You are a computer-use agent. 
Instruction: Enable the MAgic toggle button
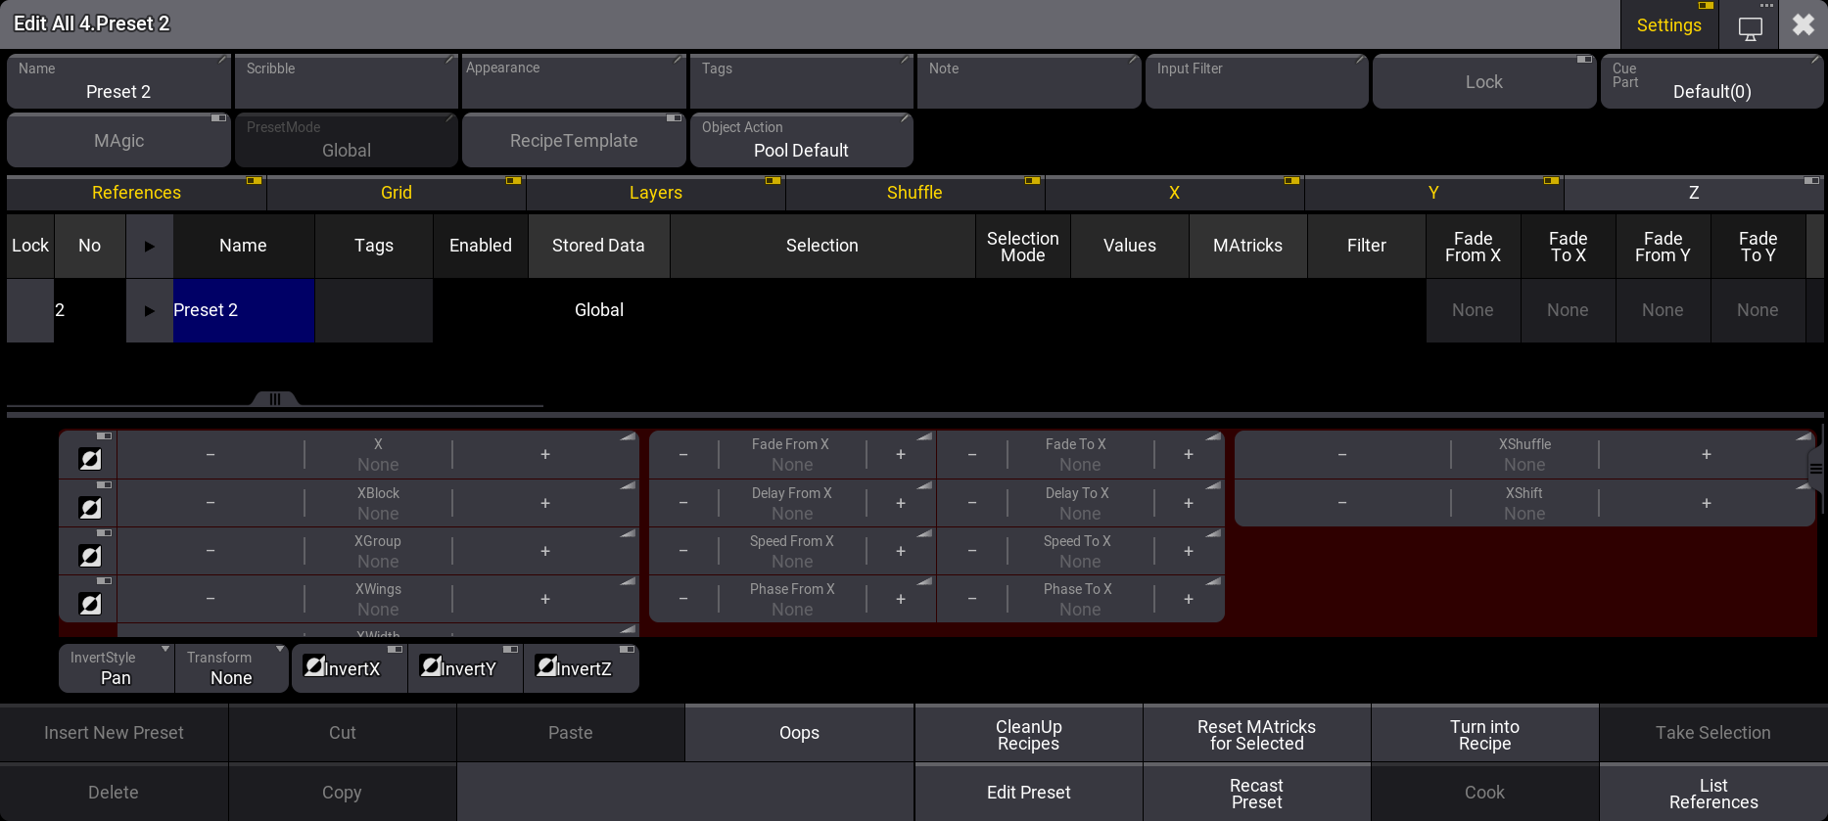(118, 141)
